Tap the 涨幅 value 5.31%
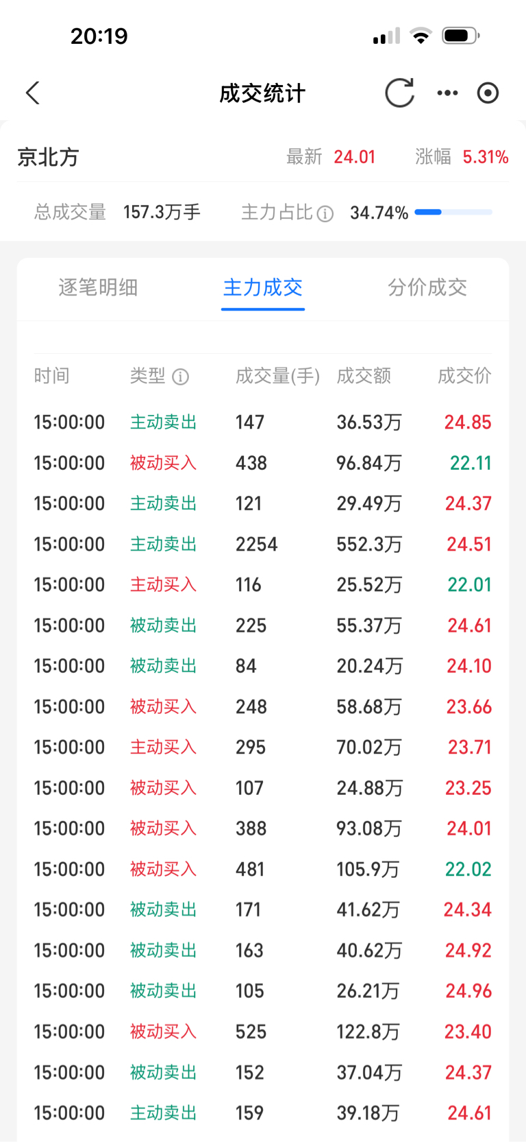The height and width of the screenshot is (1142, 526). (x=486, y=157)
